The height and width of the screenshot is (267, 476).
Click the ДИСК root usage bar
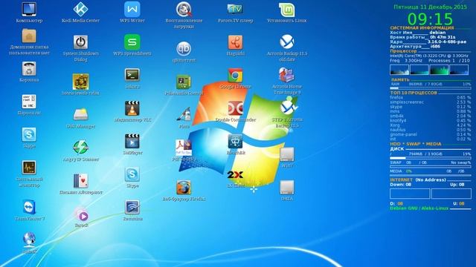(x=430, y=158)
